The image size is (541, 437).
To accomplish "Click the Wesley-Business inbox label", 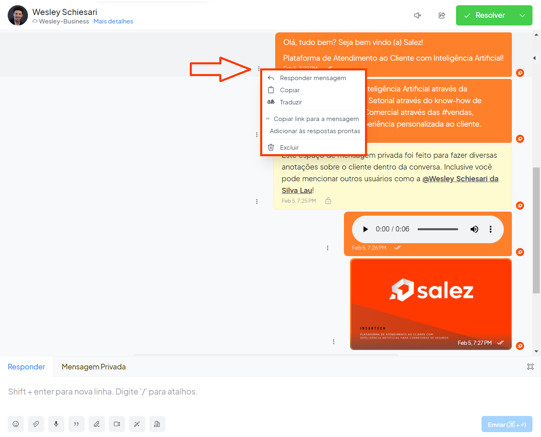I will pos(64,21).
